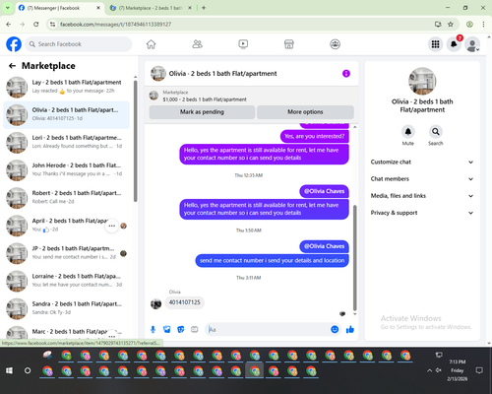Open options menu for April conversation
The width and height of the screenshot is (492, 394).
pos(112,226)
